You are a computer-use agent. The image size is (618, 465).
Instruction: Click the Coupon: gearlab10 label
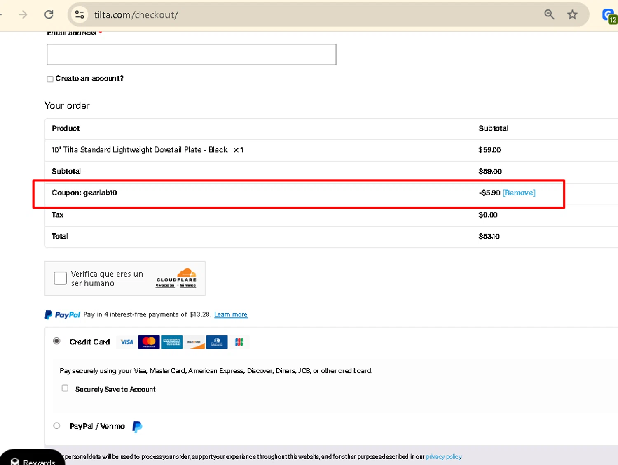coord(84,193)
